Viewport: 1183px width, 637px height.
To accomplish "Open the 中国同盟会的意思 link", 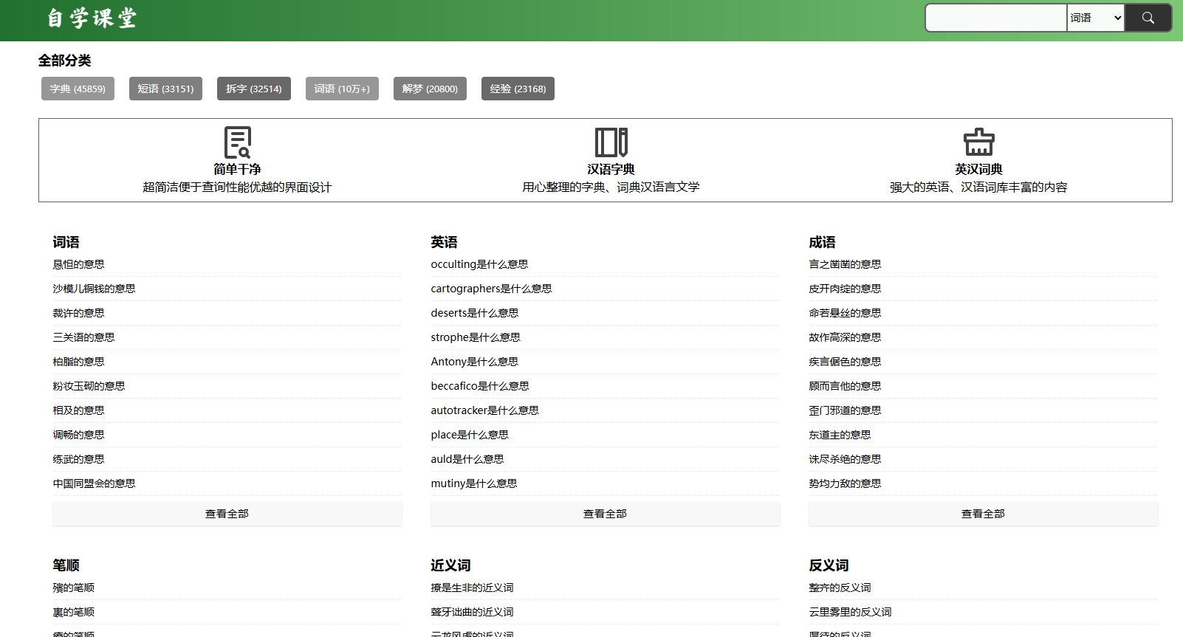I will pos(94,483).
